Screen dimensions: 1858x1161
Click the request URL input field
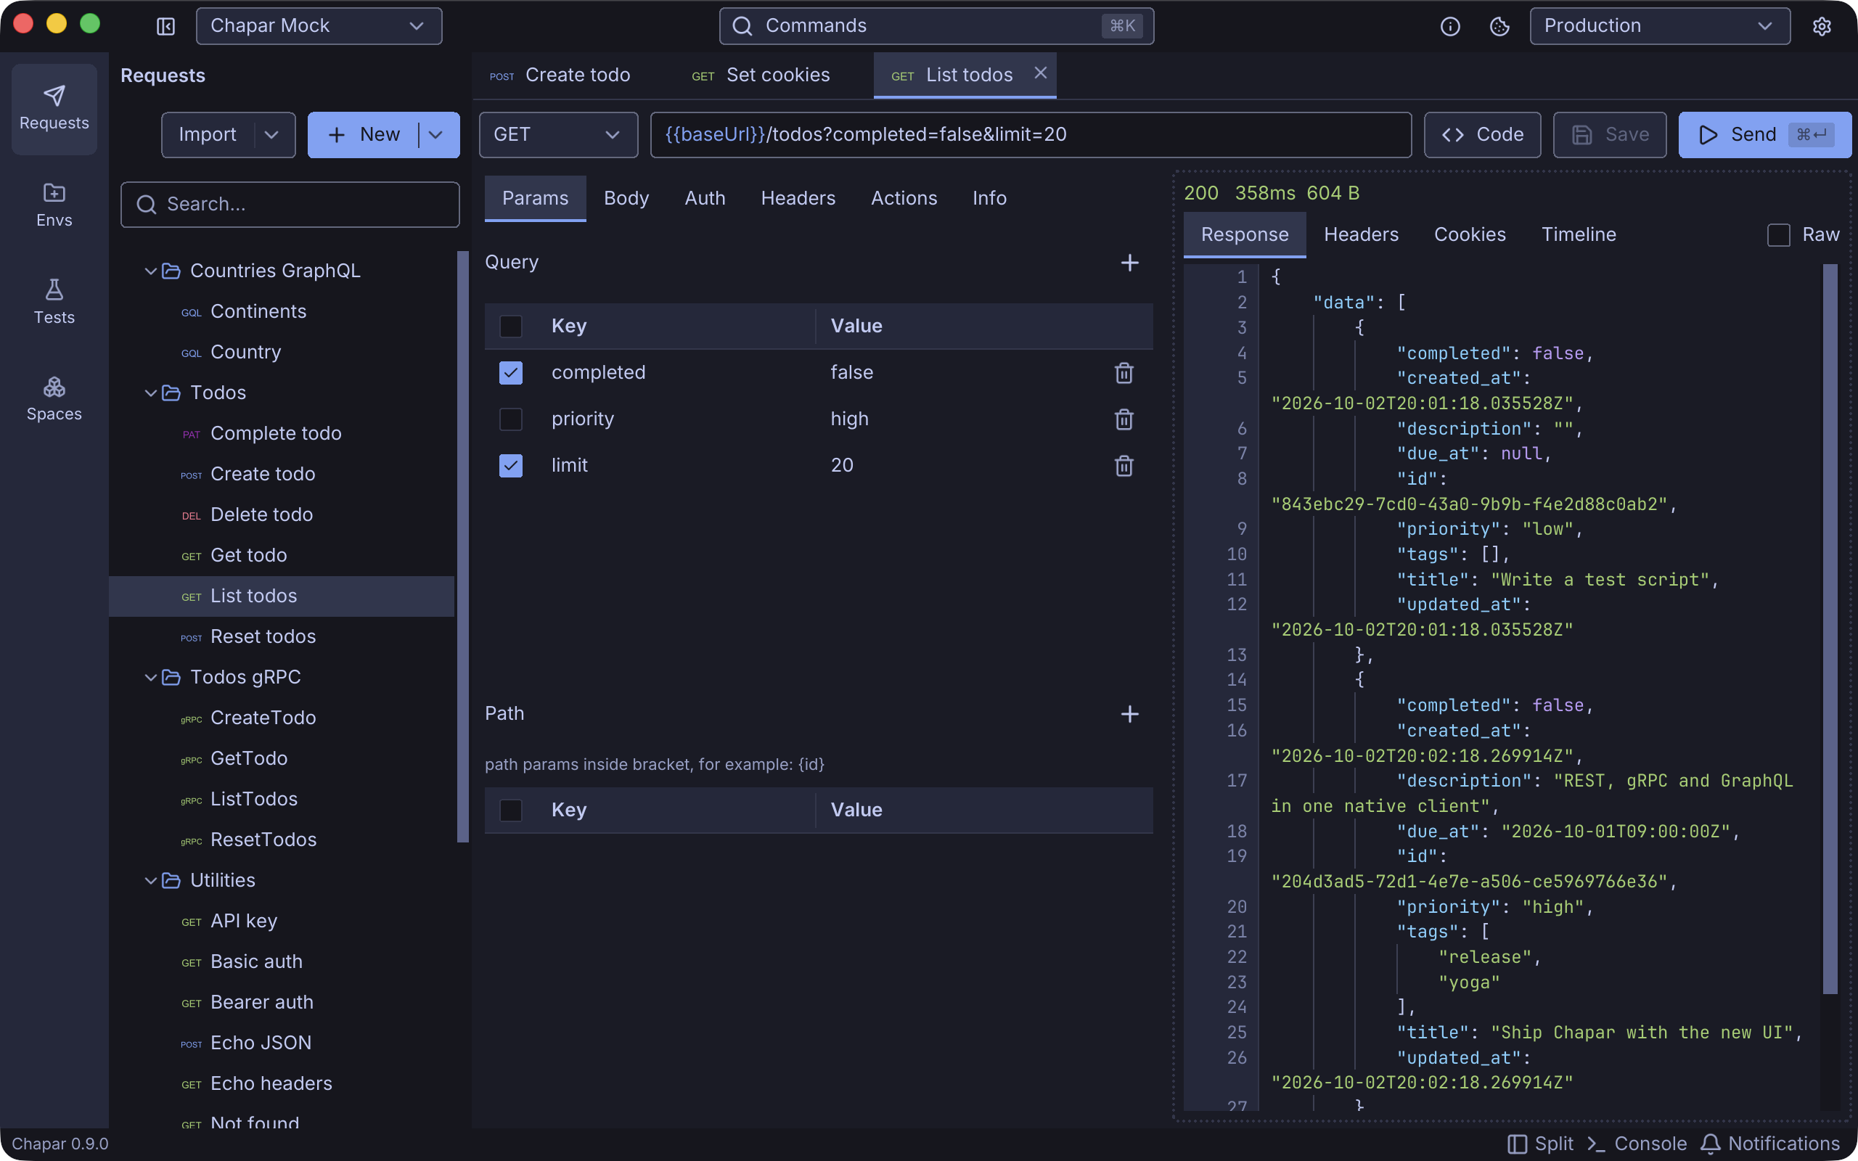coord(1031,135)
